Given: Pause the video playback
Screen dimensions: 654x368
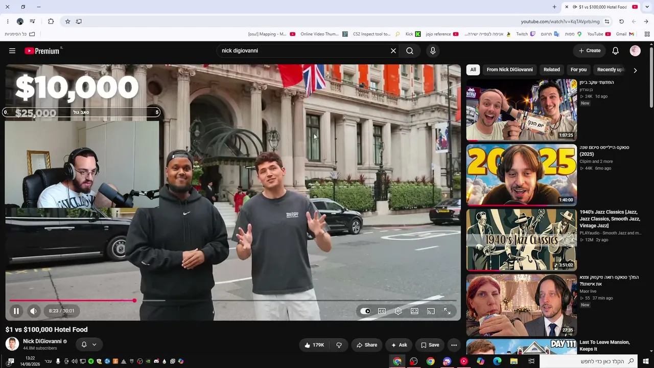Looking at the screenshot, I should (x=16, y=311).
